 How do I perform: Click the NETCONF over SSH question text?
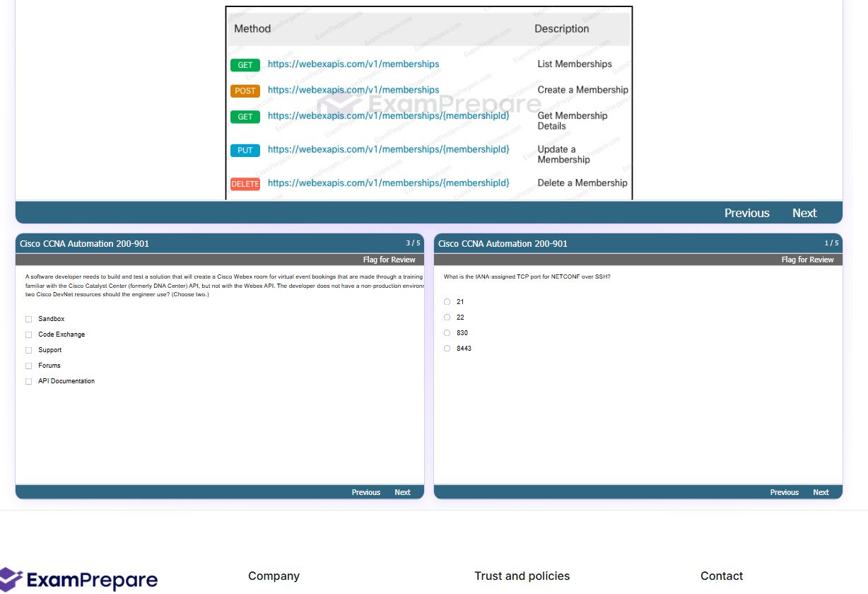tap(527, 277)
